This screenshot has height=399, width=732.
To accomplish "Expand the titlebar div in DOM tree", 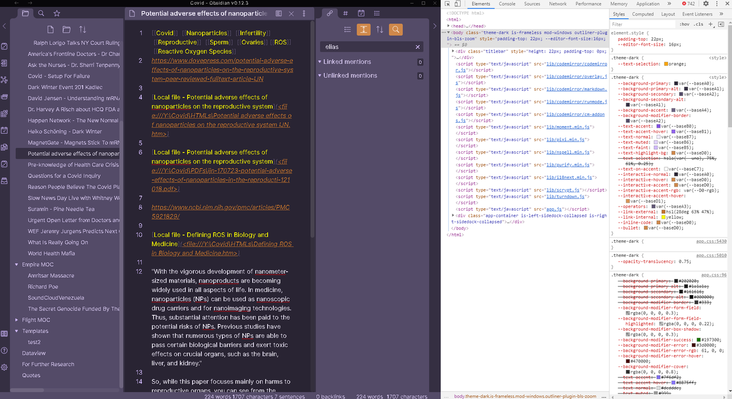I will pyautogui.click(x=452, y=51).
